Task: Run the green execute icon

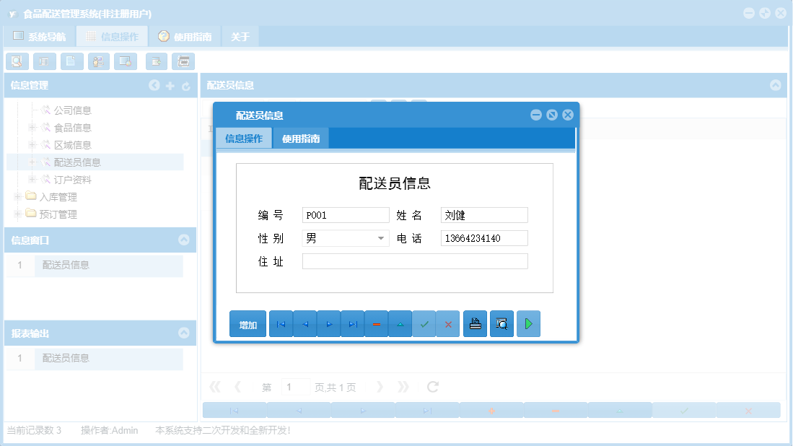Action: (527, 323)
